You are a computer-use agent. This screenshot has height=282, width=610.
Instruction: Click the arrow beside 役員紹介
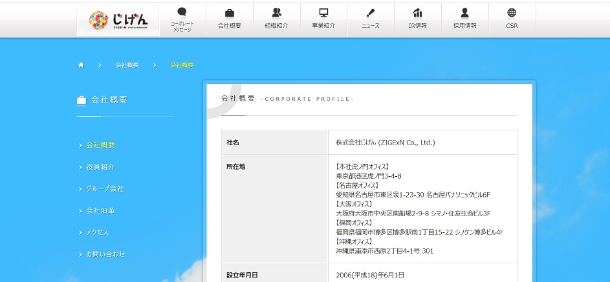click(x=80, y=167)
